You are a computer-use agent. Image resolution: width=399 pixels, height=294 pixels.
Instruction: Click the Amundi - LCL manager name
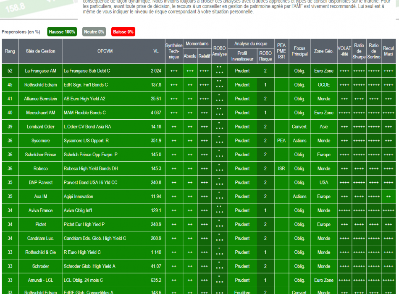pos(40,280)
